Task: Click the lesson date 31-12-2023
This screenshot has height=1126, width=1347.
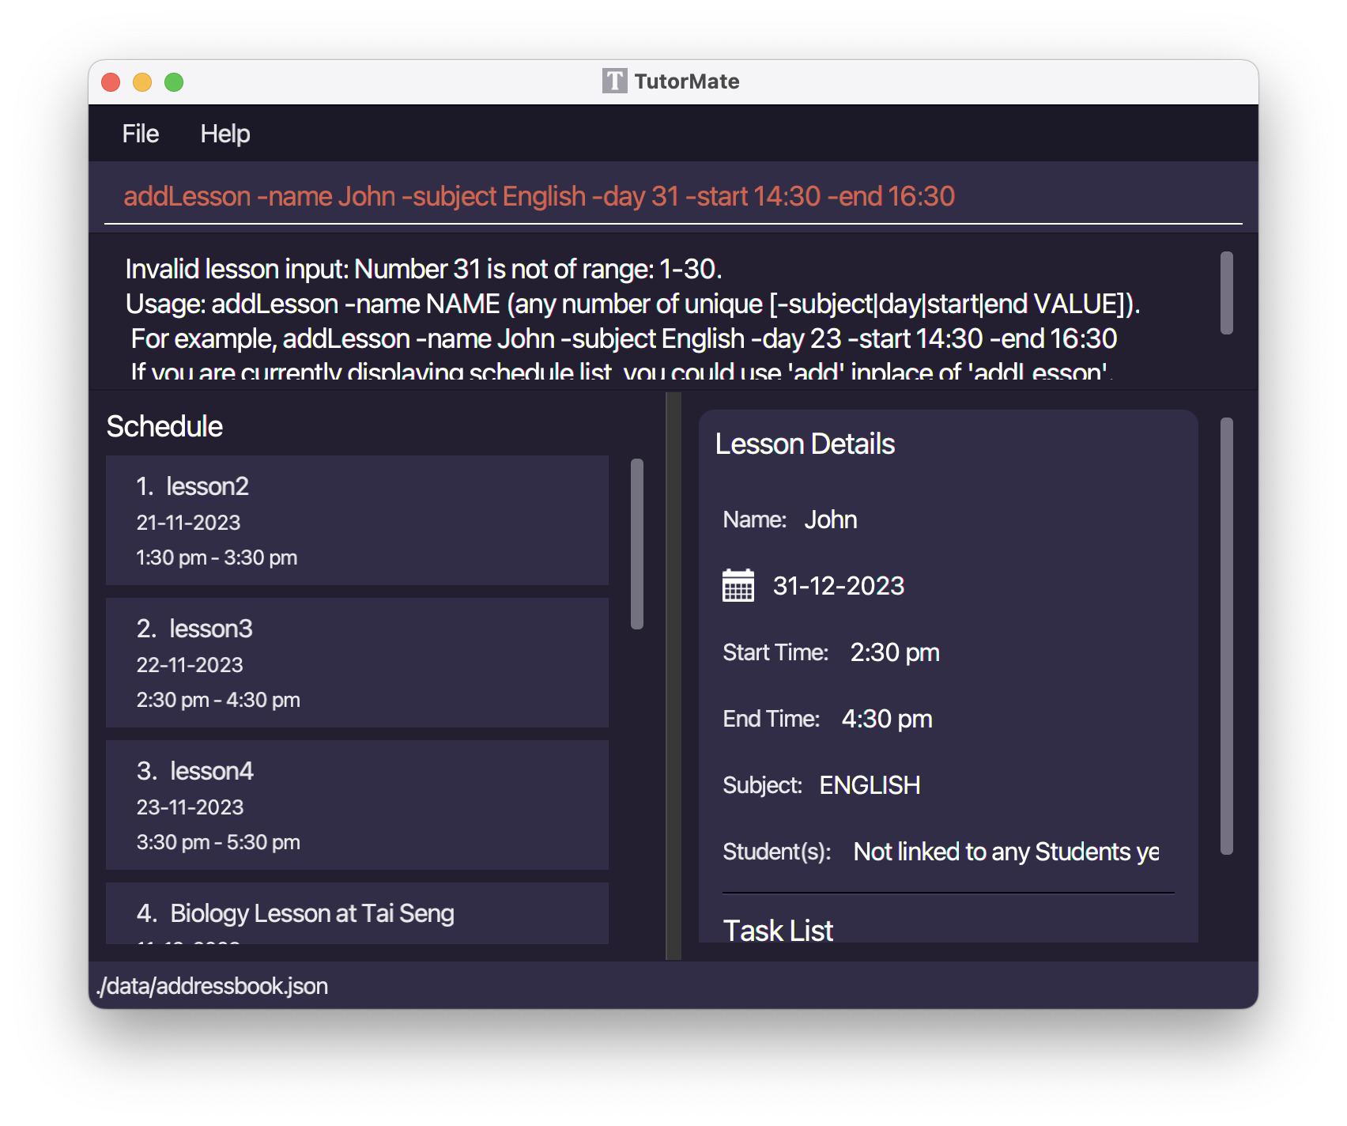Action: point(839,586)
